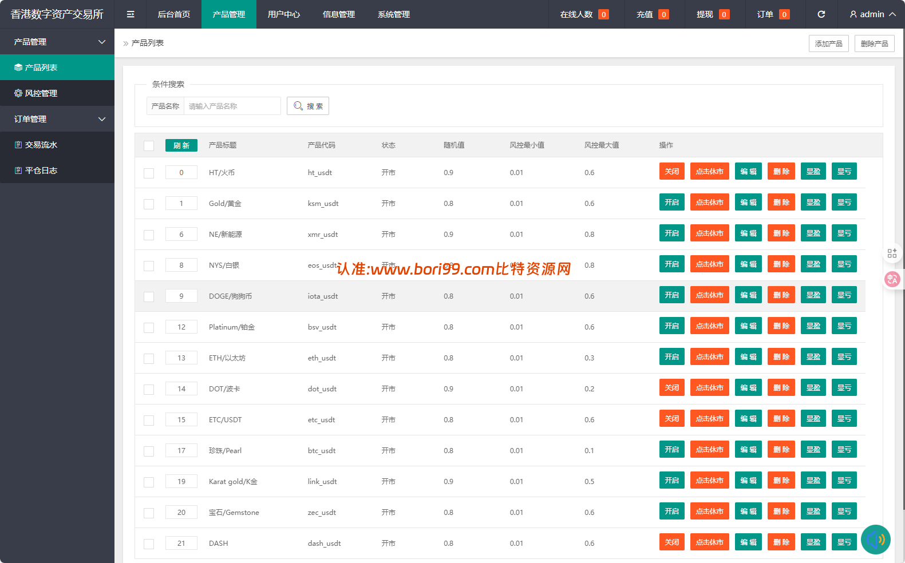905x563 pixels.
Task: Click 开启 for Gold/黄金 row
Action: [672, 202]
